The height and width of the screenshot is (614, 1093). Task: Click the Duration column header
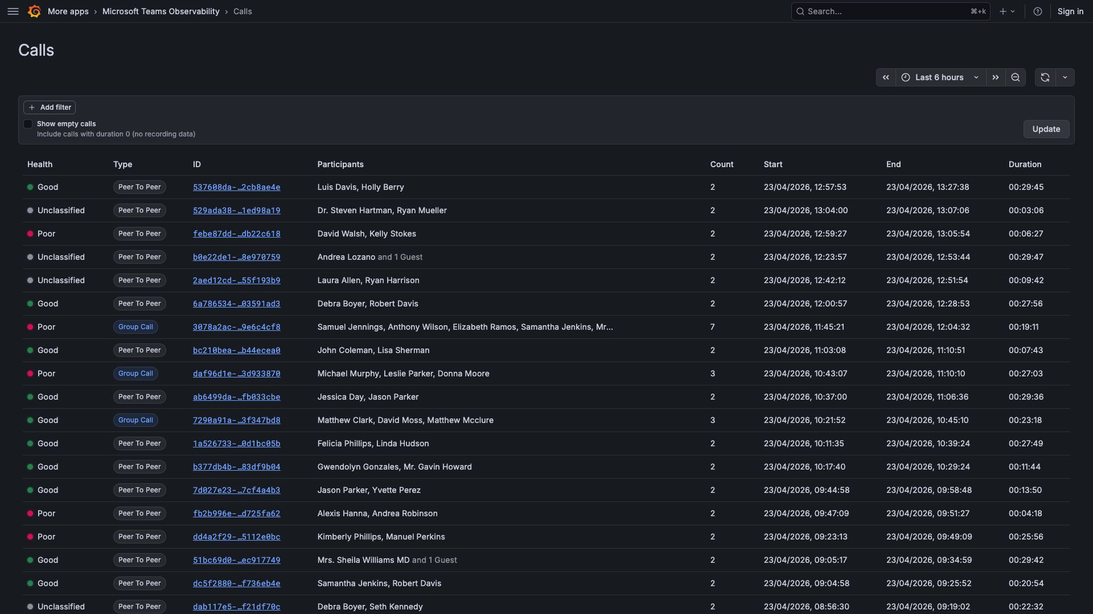(1025, 164)
